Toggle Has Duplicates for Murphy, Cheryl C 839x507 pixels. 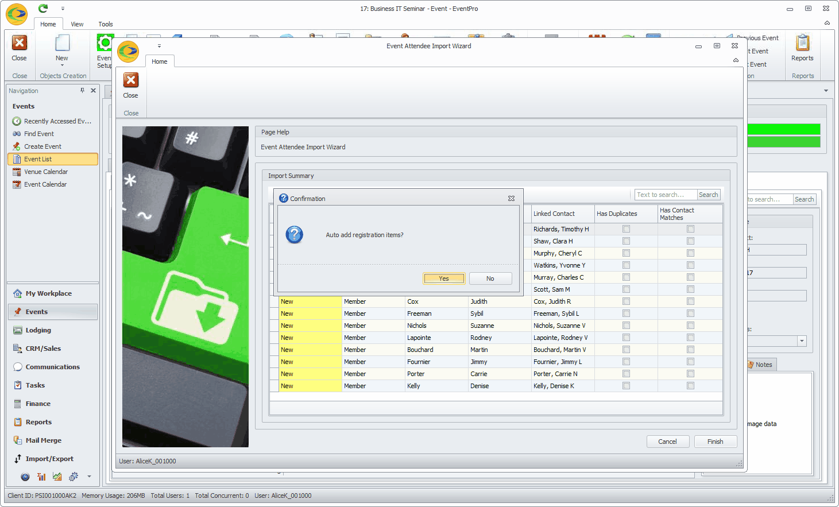point(627,253)
